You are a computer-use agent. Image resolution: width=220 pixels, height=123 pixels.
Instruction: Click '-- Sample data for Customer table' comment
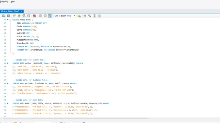(30, 80)
